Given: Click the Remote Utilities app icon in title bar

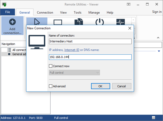Looking at the screenshot, I should [x=4, y=4].
